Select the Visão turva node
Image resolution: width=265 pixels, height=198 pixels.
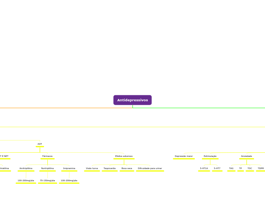[x=92, y=168]
